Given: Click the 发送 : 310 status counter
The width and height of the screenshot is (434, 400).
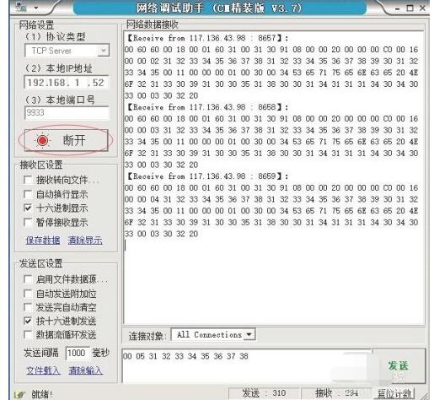Looking at the screenshot, I should [x=264, y=393].
